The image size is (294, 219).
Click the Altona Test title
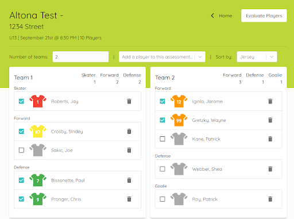click(x=36, y=16)
